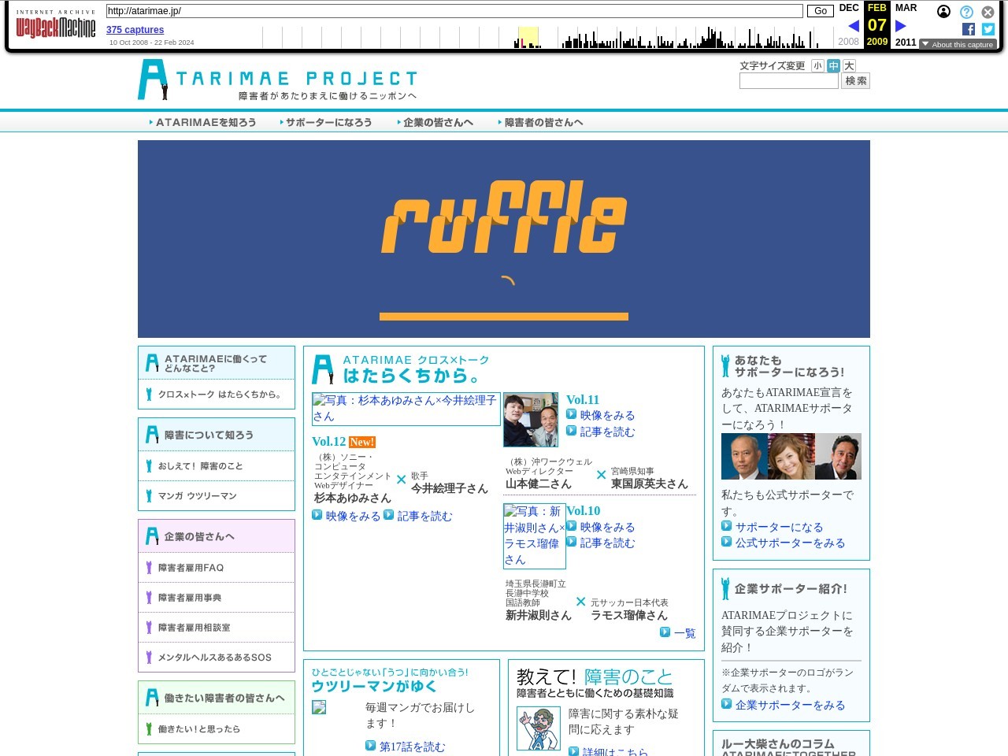Expand the About this capture dropdown
Screen dimensions: 1008x756
[958, 45]
